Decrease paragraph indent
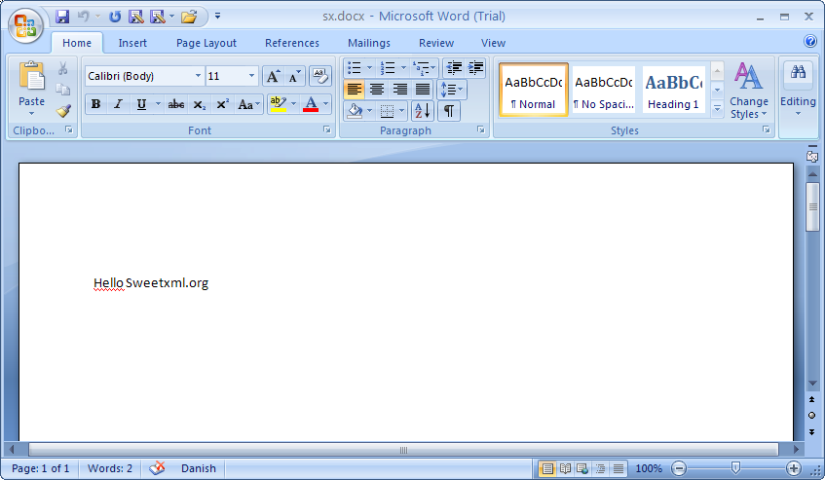This screenshot has width=825, height=480. click(x=454, y=67)
